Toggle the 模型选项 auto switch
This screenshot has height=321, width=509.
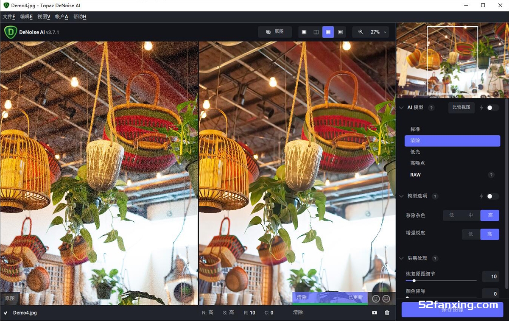pos(492,196)
